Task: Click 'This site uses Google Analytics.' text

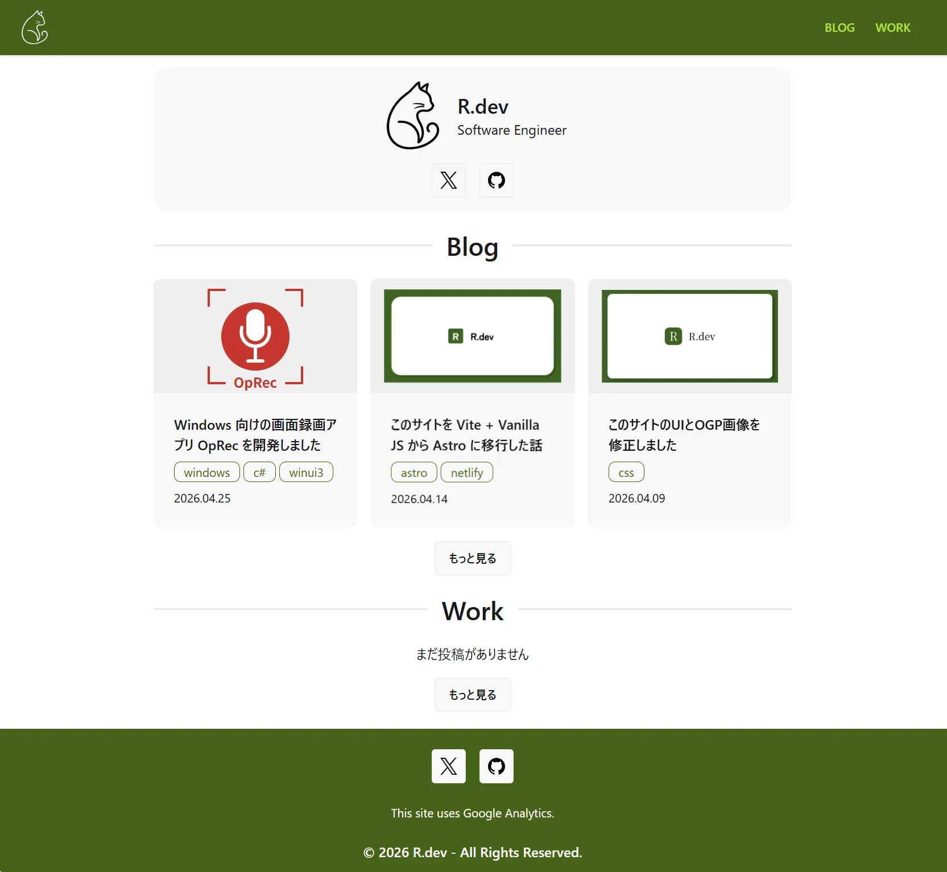Action: point(473,813)
